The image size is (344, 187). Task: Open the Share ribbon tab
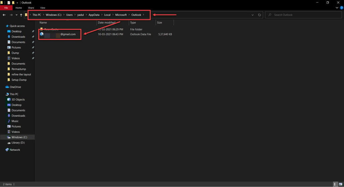(31, 8)
